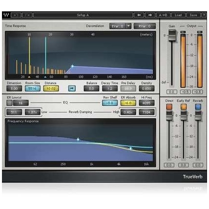Click the Dimension value 3.00

(x=14, y=88)
